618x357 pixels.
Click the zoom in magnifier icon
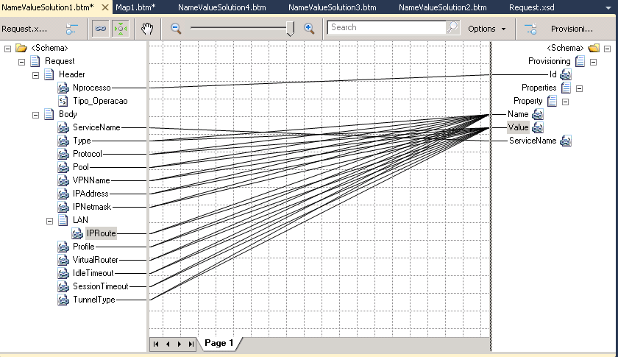point(309,29)
